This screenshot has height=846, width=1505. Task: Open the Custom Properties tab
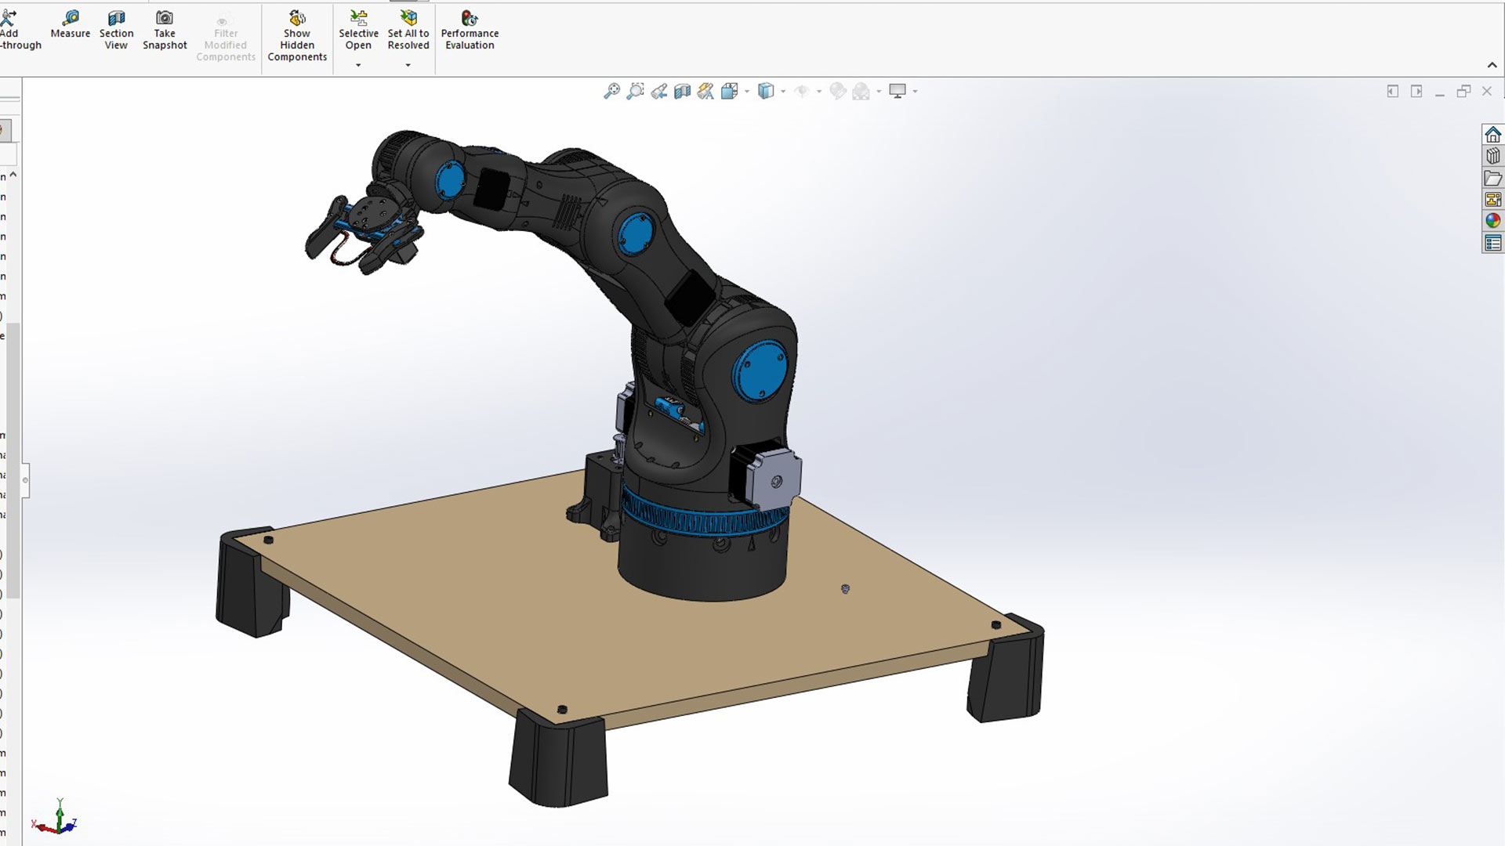1492,244
